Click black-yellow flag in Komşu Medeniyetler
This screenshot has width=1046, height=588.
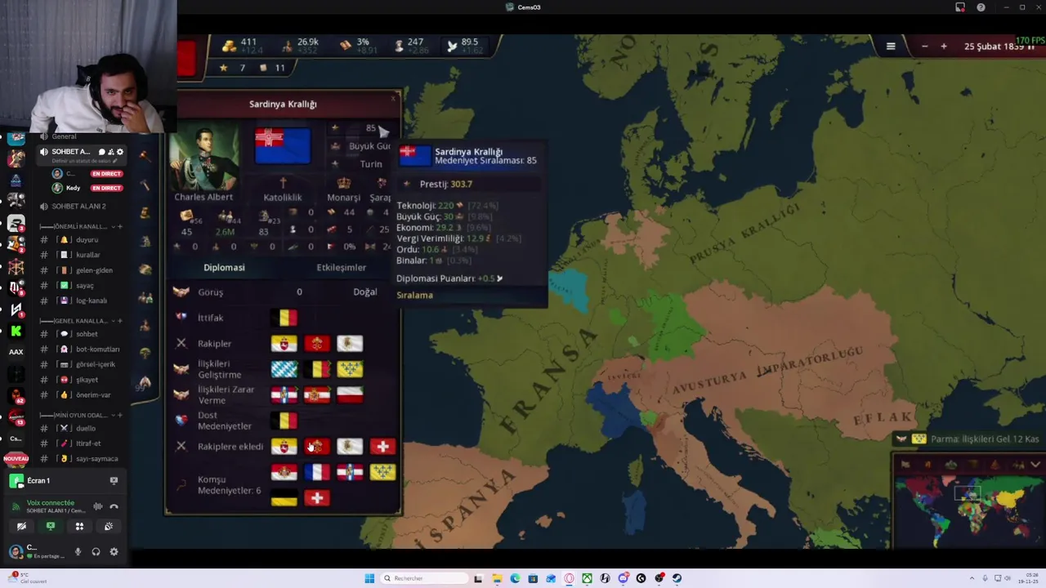284,498
